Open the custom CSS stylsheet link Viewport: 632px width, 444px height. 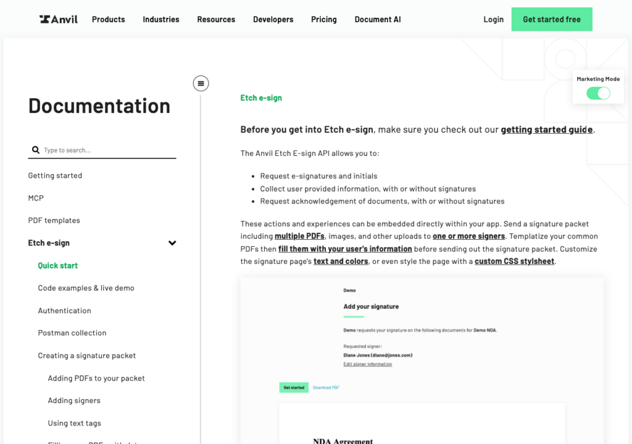coord(514,261)
